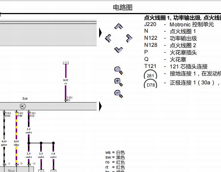221x172 pixels.
Task: Click the ro = 红色 color legend line
Action: pos(115,162)
